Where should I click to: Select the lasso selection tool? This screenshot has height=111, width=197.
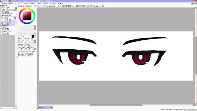click(21, 36)
